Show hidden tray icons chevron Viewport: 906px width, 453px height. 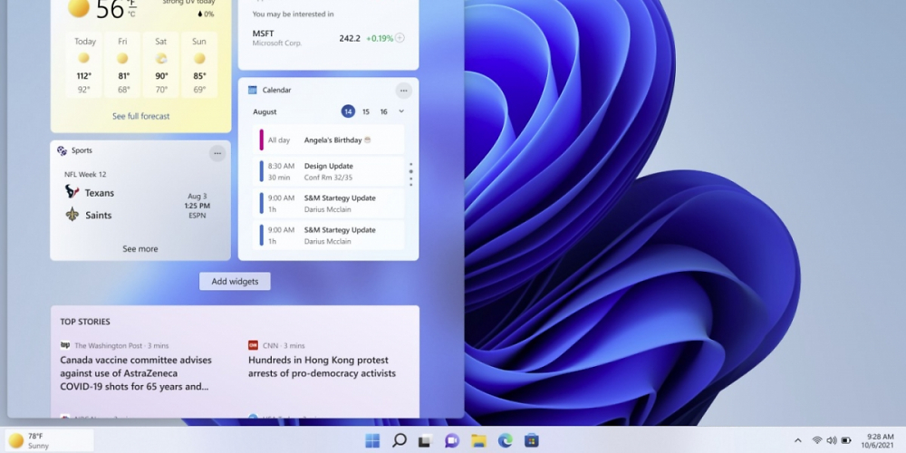click(798, 440)
